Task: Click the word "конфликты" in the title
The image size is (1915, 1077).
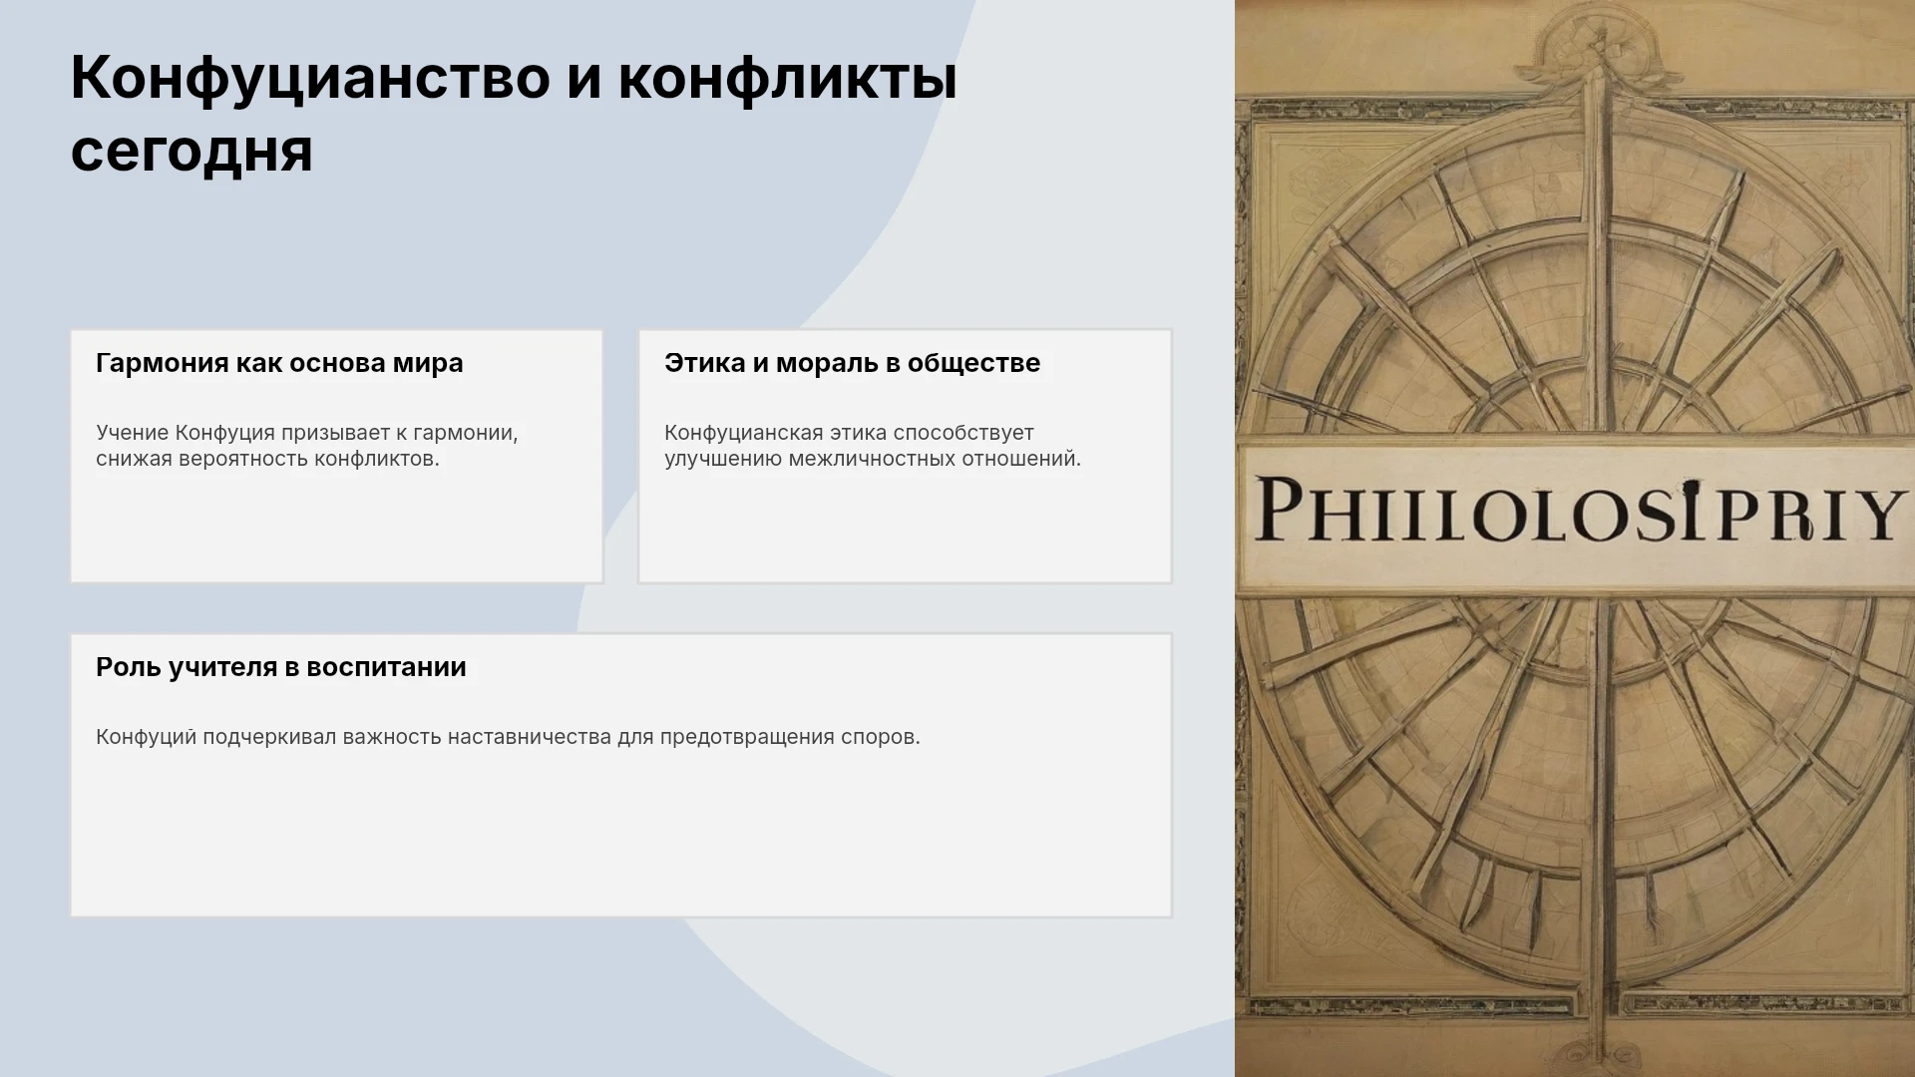Action: tap(788, 78)
